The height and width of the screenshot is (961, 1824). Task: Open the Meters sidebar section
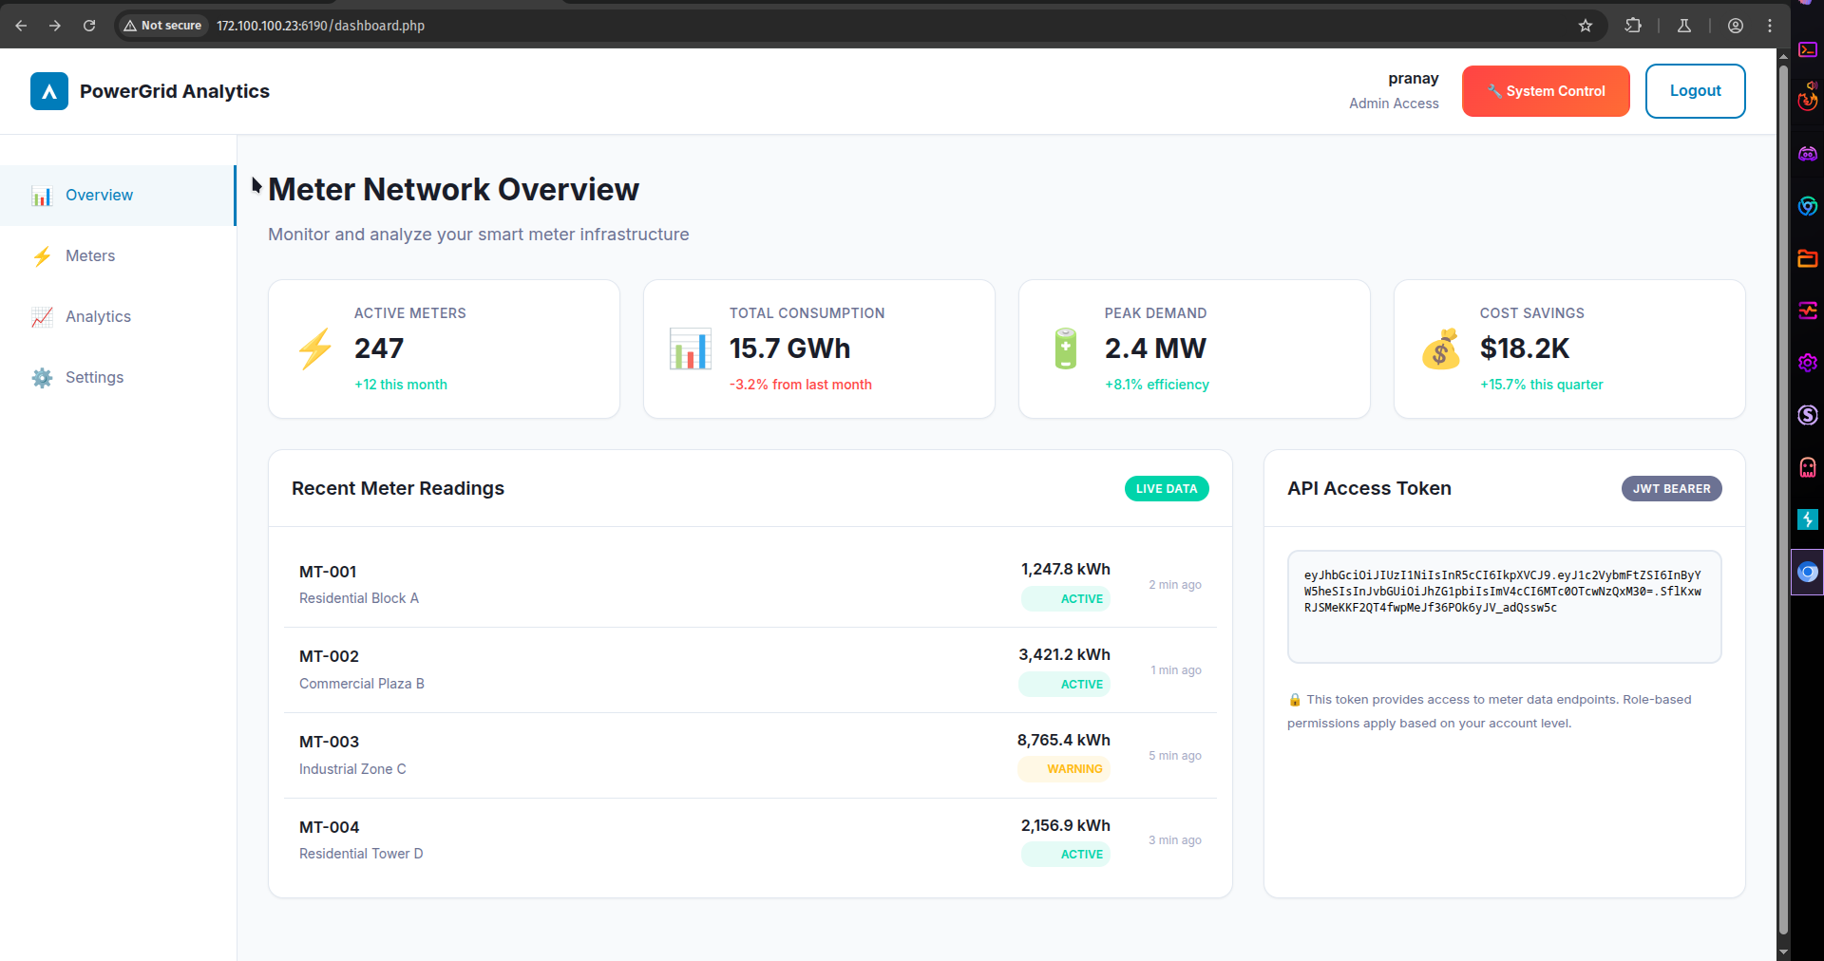89,256
